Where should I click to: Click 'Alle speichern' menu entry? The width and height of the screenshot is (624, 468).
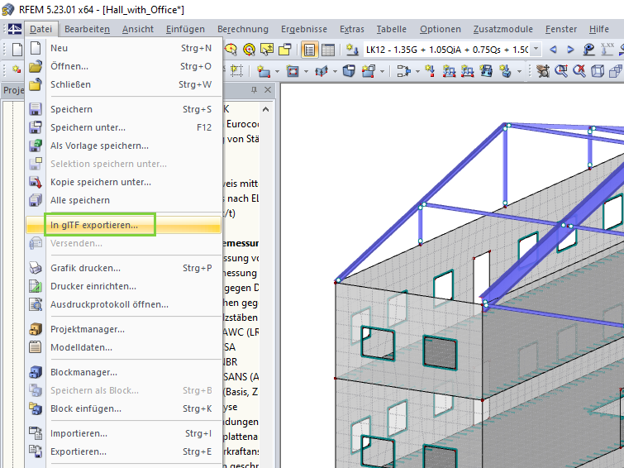[x=123, y=200]
